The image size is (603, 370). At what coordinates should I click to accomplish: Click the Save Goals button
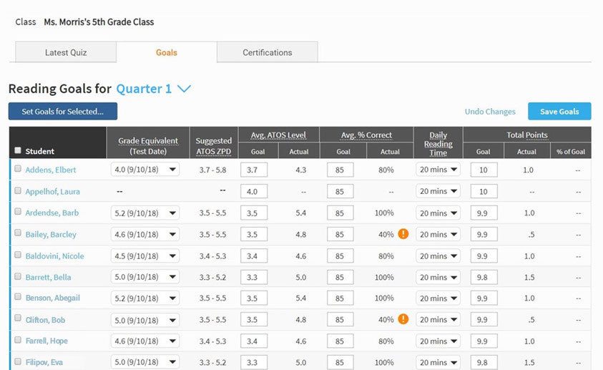559,112
